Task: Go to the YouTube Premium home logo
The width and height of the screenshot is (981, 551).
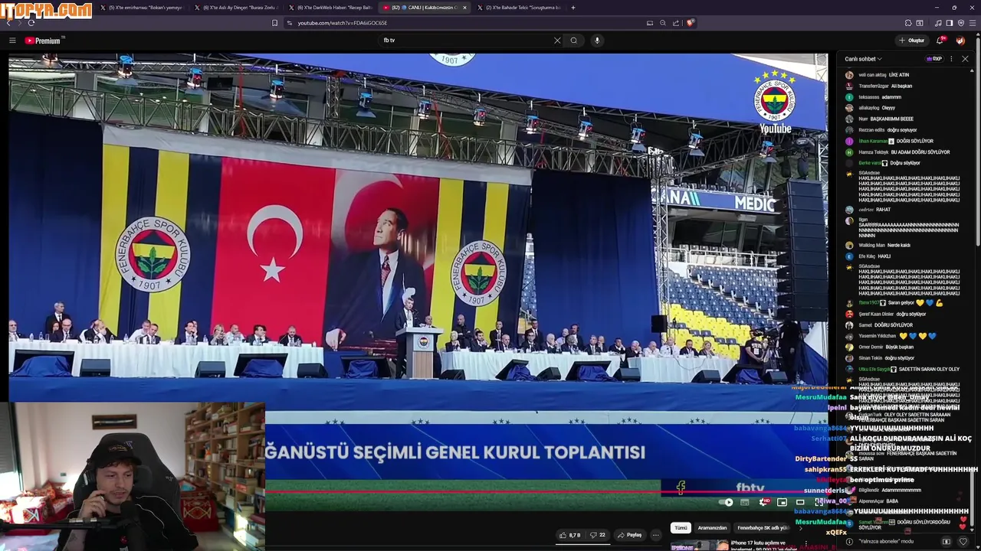Action: (42, 41)
